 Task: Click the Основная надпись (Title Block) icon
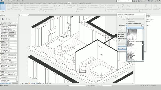click(106, 5)
